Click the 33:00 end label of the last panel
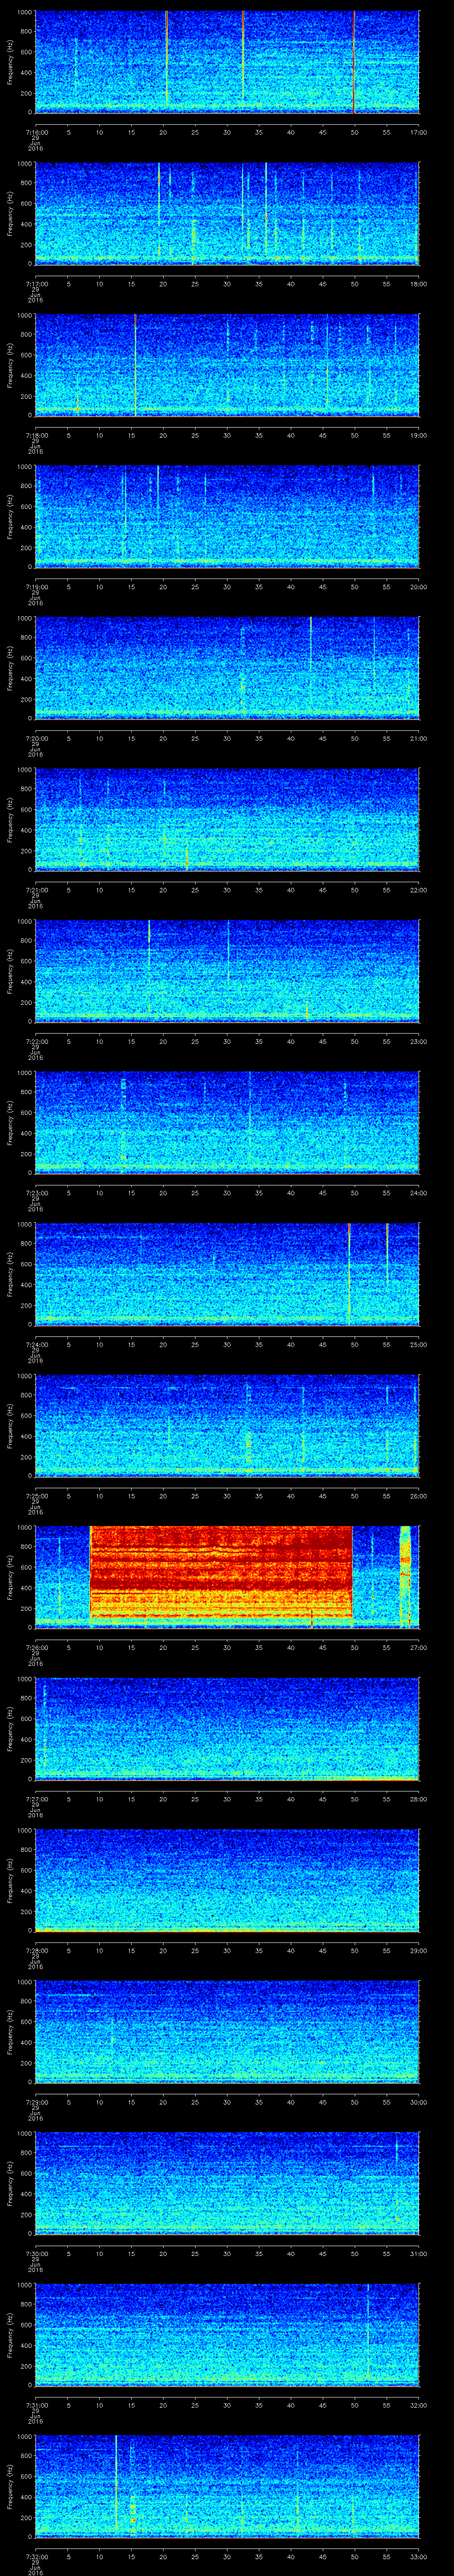Screen dimensions: 454x2576 (418, 2556)
